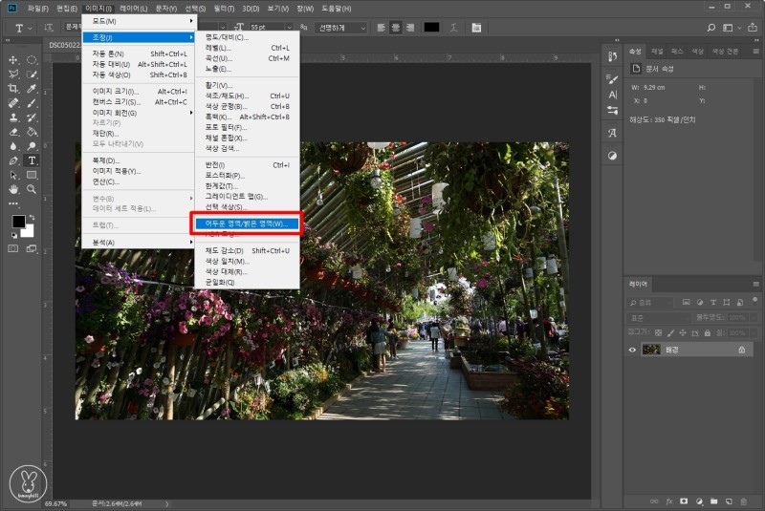The width and height of the screenshot is (765, 511).
Task: Select the Move tool in the toolbox
Action: 13,59
